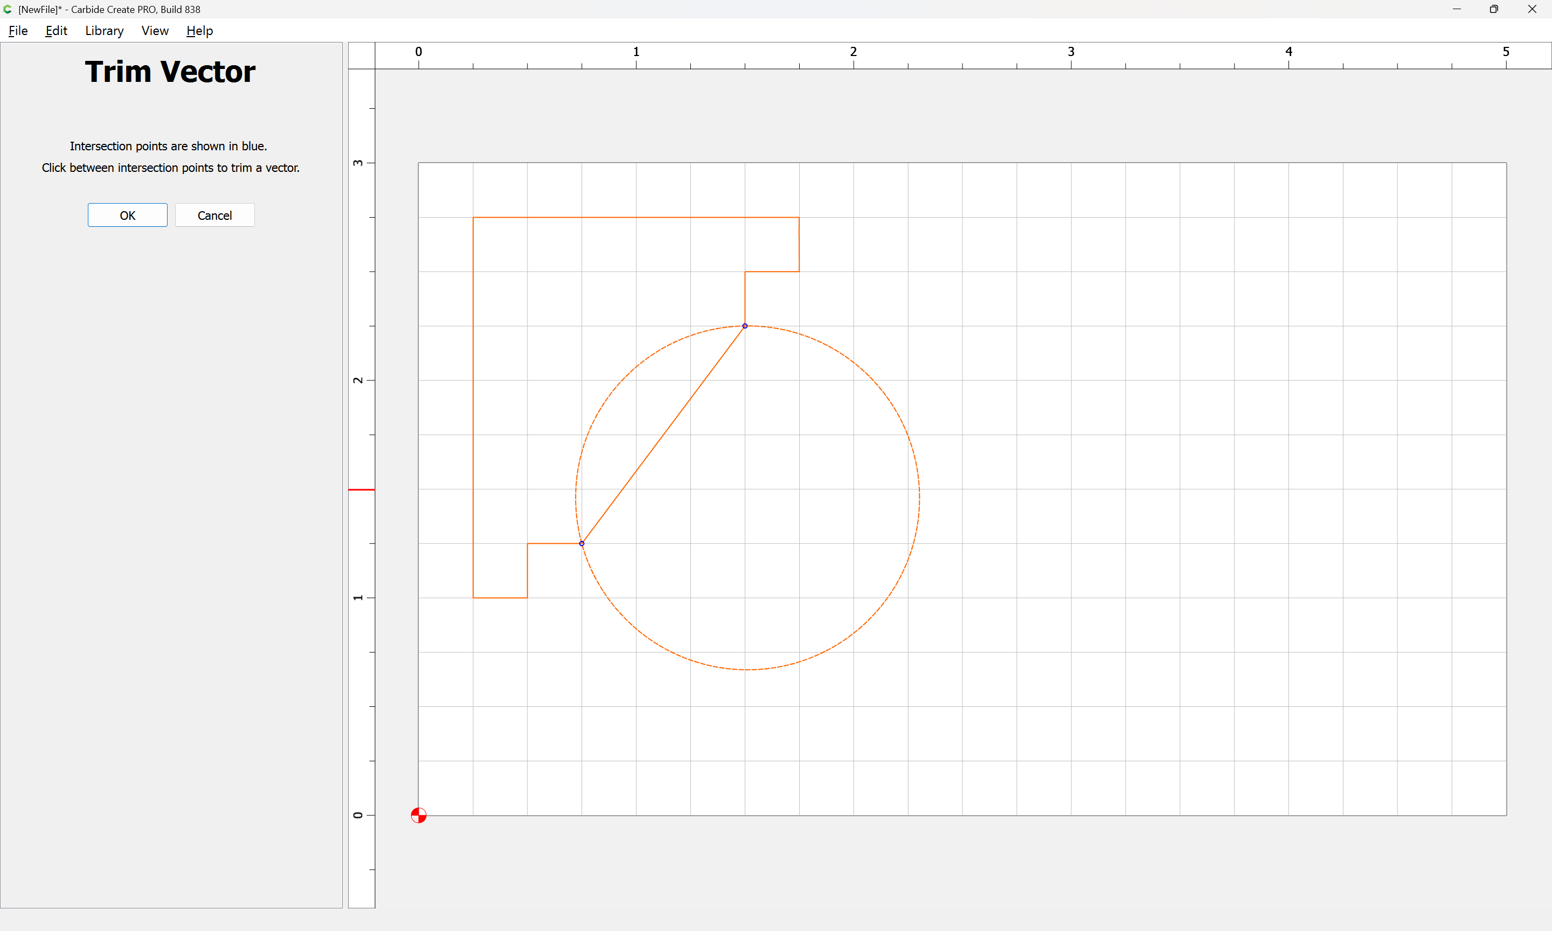Screen dimensions: 1552x931
Task: Trim the diagonal line inside the circle
Action: 663,435
